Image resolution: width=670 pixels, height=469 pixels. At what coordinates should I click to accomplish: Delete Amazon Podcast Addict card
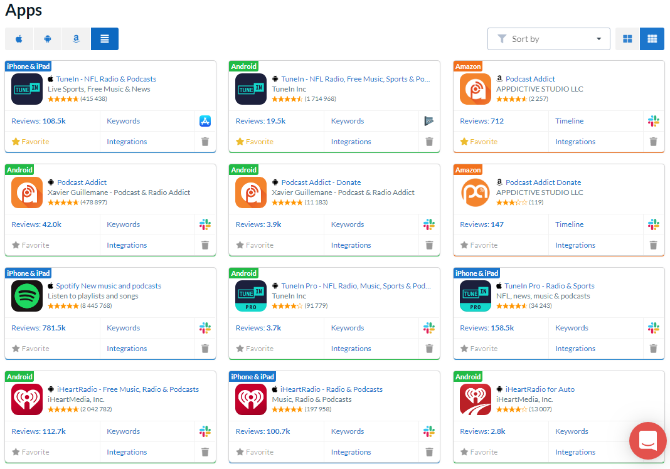(x=653, y=141)
